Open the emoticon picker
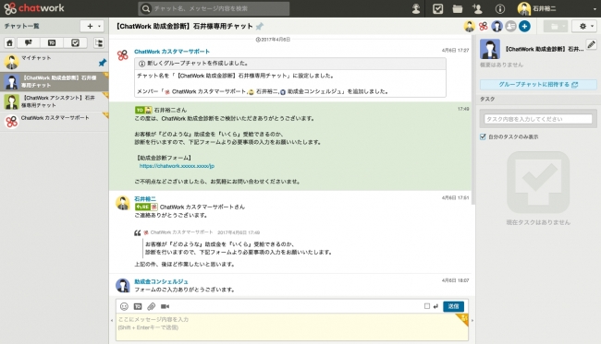 (x=124, y=306)
